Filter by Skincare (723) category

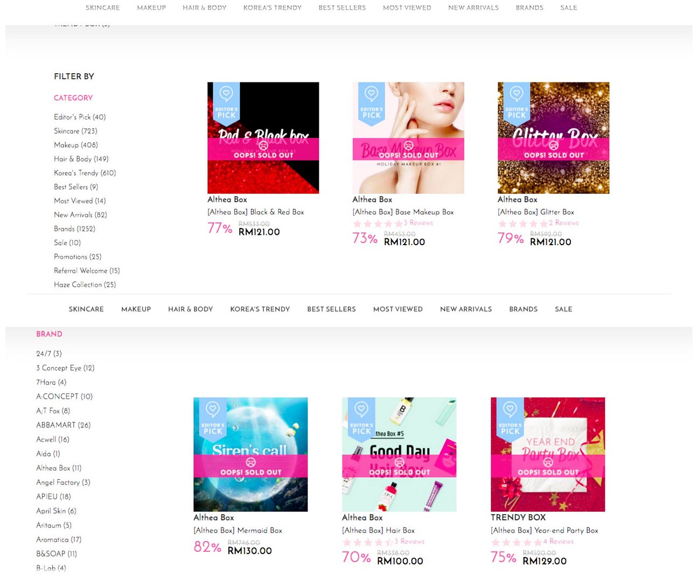(75, 131)
